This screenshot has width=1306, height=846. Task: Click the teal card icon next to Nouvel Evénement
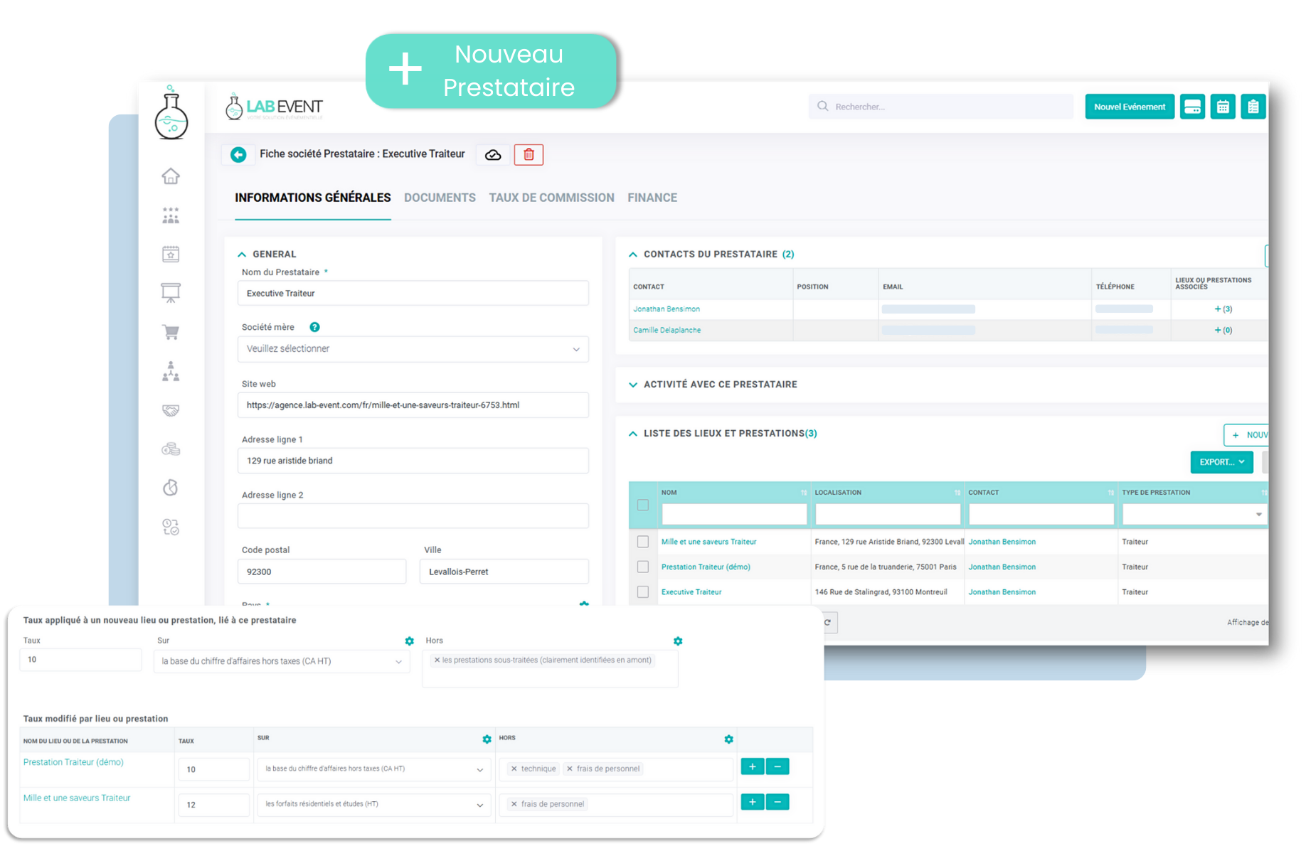pyautogui.click(x=1192, y=107)
